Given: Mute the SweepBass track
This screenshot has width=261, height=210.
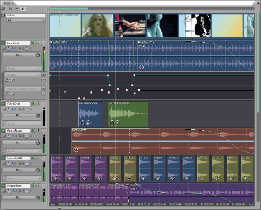Looking at the screenshot, I should pos(34,186).
